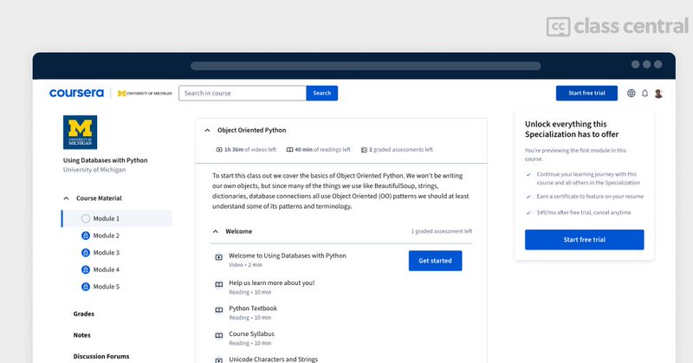Open the Python Textbook reading
The image size is (693, 363).
(x=253, y=308)
